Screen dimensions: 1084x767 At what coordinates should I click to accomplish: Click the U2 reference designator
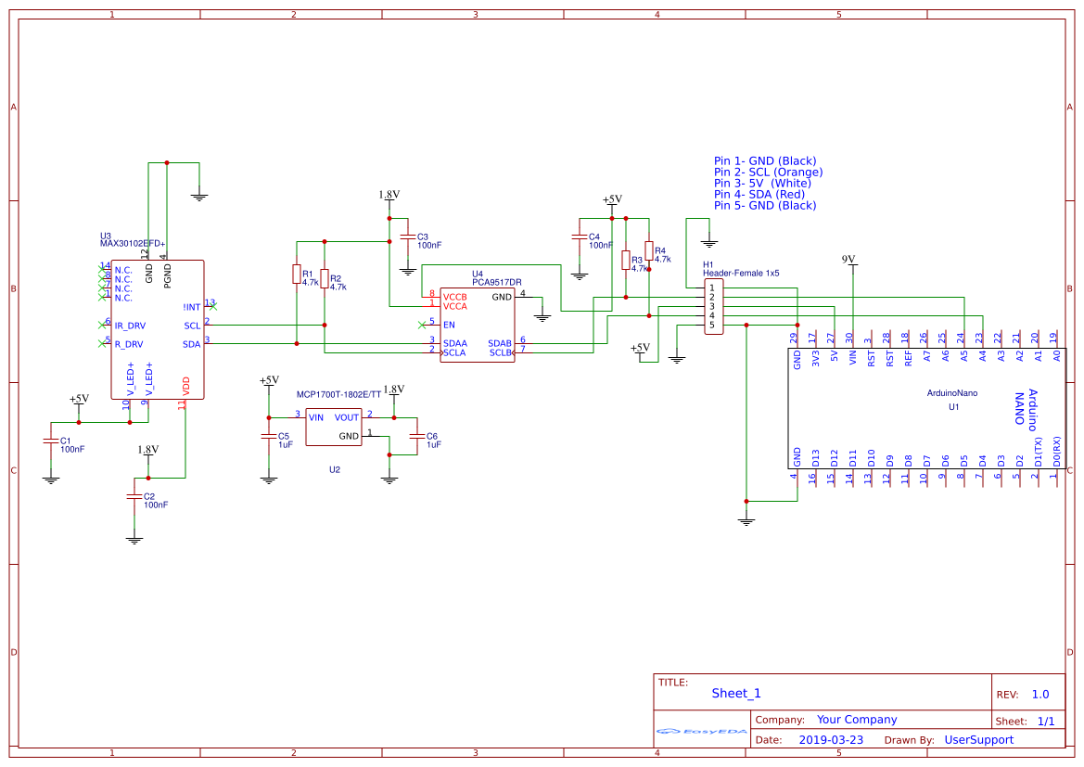pyautogui.click(x=335, y=469)
